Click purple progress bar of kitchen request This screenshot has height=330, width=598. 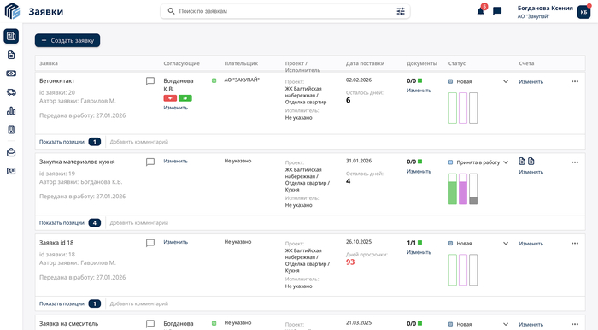click(x=463, y=189)
